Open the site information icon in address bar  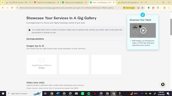click(17, 8)
